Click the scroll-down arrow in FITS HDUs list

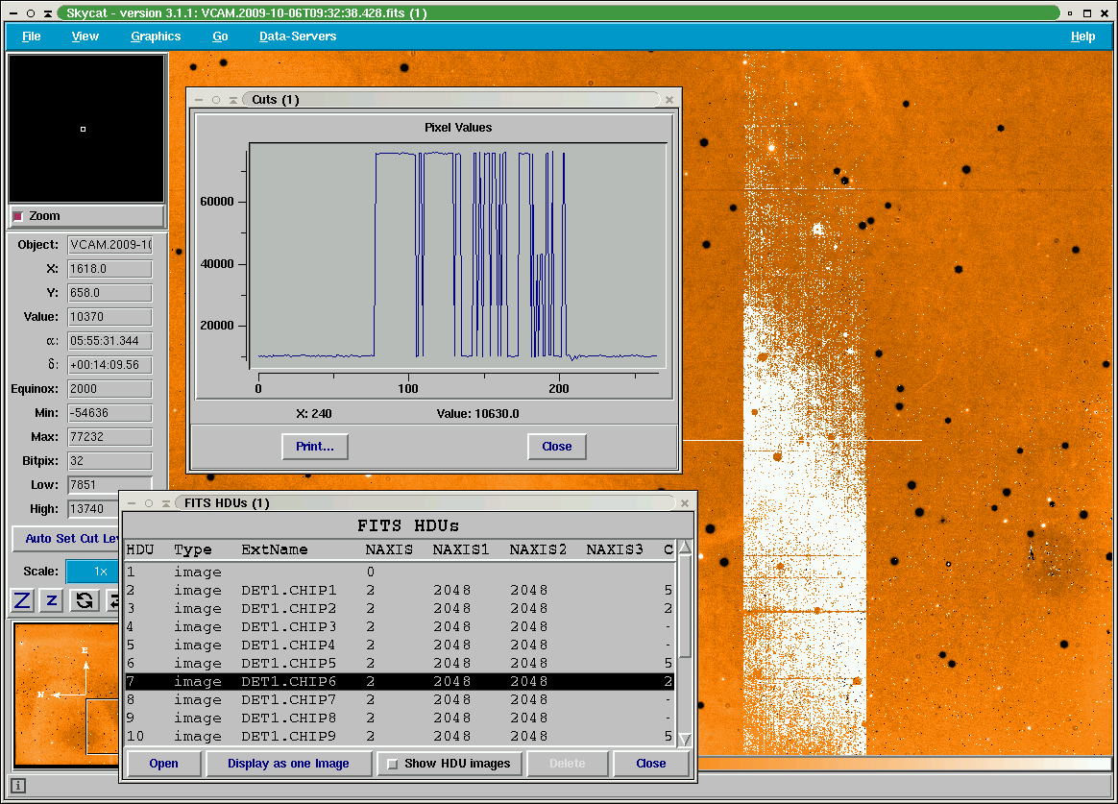[x=684, y=739]
